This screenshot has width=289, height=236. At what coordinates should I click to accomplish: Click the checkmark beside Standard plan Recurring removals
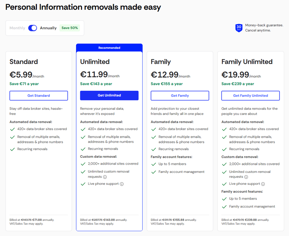(13, 149)
